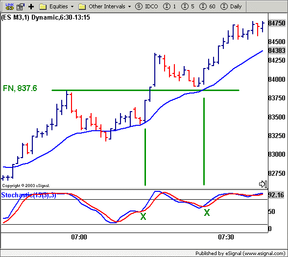
Task: Click the yellow LINK chain icon
Action: (10, 6)
